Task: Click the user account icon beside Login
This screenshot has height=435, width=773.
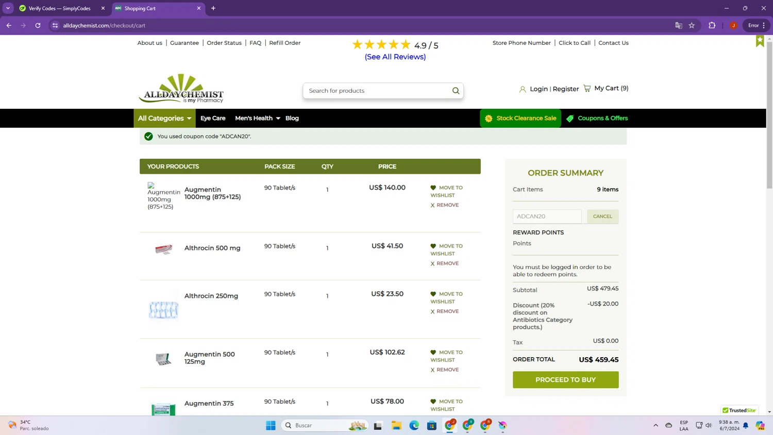Action: click(x=523, y=89)
